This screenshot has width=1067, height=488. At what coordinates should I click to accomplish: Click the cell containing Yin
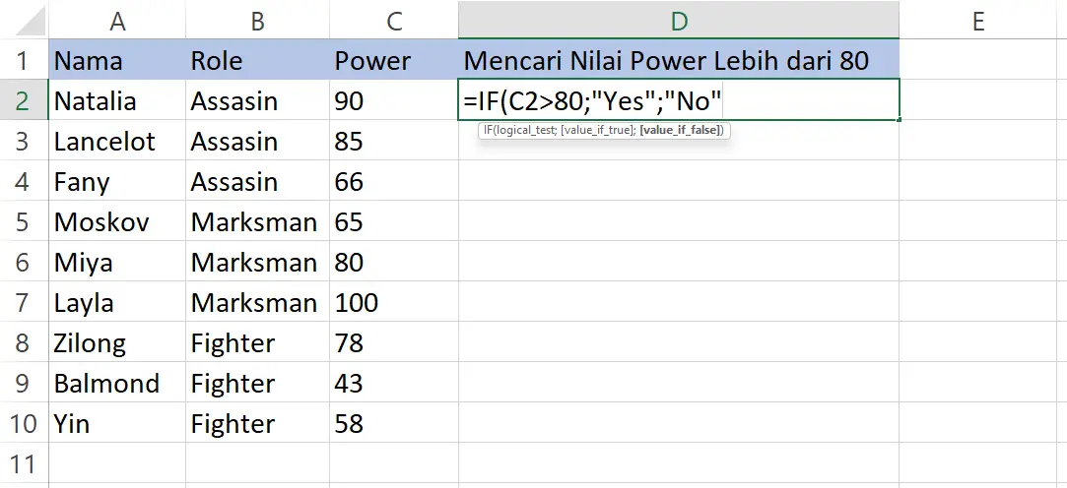coord(117,423)
